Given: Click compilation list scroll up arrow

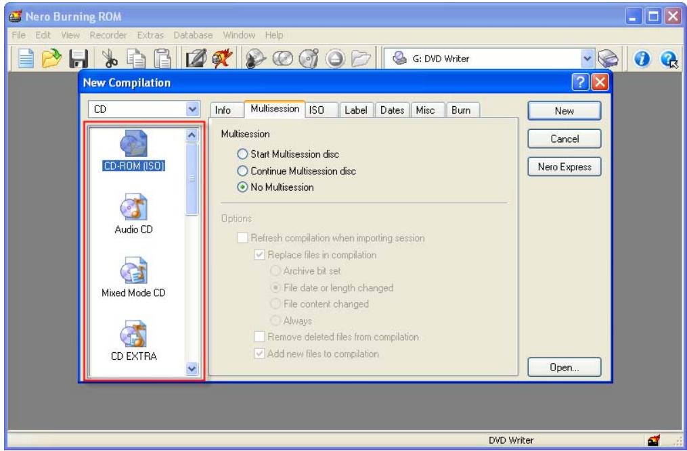Looking at the screenshot, I should pos(192,135).
